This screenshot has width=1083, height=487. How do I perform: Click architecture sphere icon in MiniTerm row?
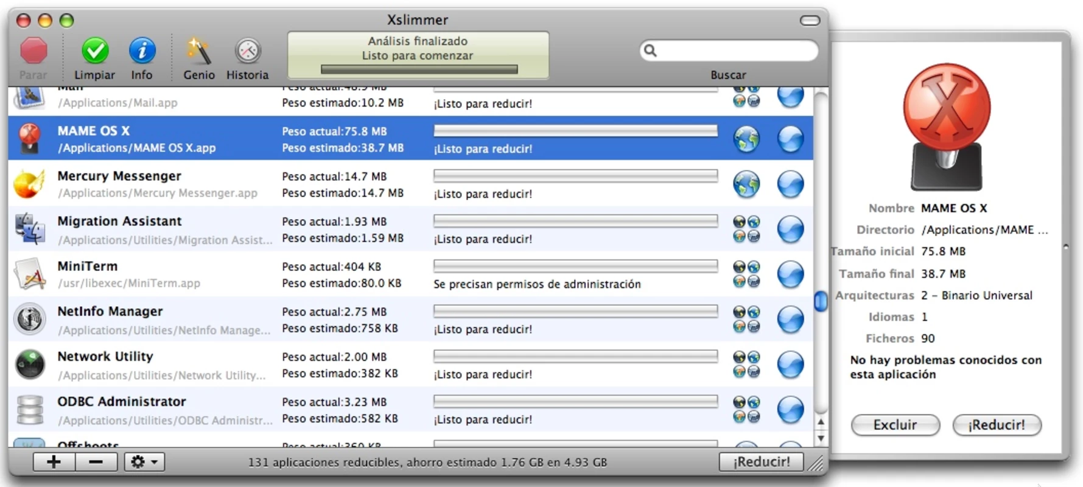[791, 274]
